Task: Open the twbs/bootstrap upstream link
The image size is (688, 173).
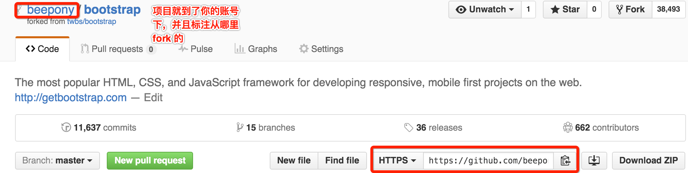Action: coord(91,22)
